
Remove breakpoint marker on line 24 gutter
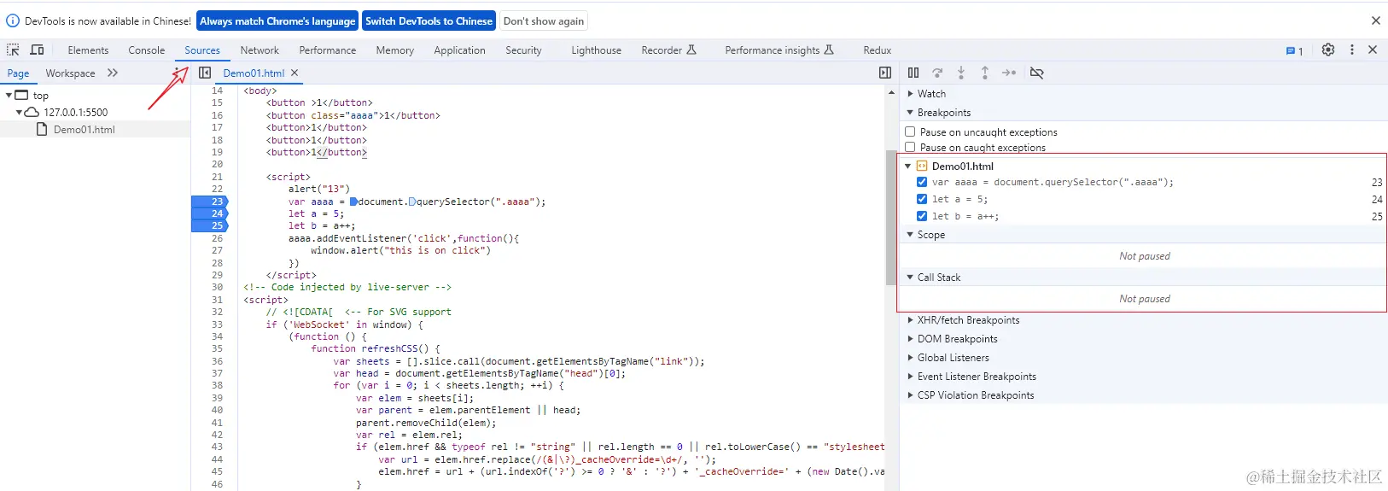tap(210, 213)
